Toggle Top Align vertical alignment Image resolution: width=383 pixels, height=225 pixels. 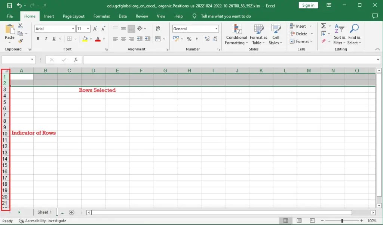coord(116,28)
